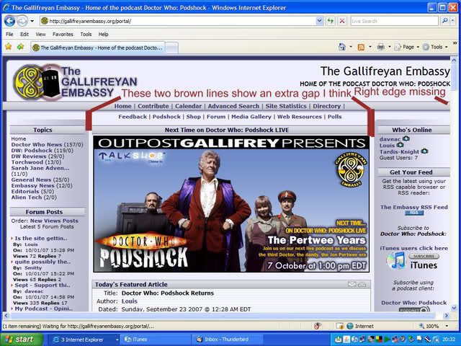Viewport: 461px width, 346px height.
Task: Select The Gallifreyan Embassy browser tab
Action: [x=98, y=48]
